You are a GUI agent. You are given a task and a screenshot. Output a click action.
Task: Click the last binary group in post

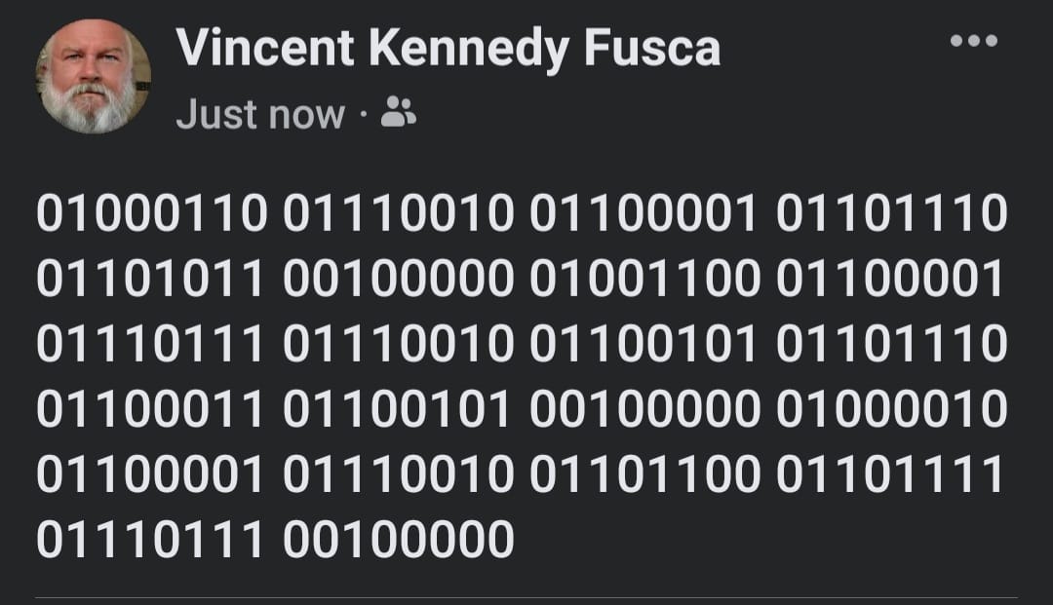(398, 540)
